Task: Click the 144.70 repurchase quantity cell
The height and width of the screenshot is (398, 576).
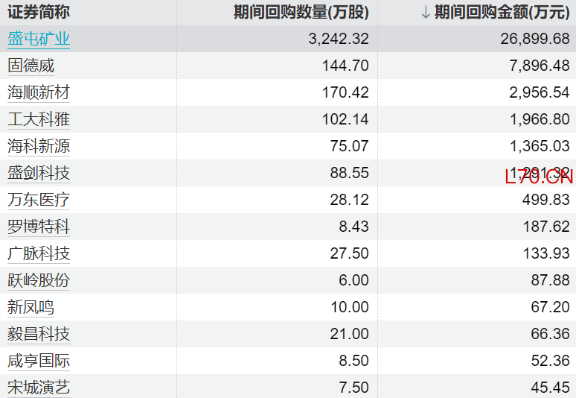Action: tap(345, 66)
